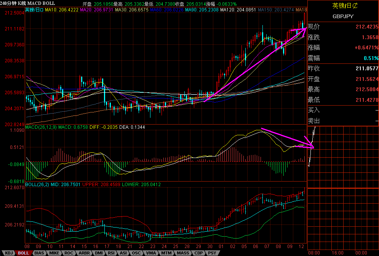Select the BOLL indicator tab
379x256 pixels.
pyautogui.click(x=24, y=253)
